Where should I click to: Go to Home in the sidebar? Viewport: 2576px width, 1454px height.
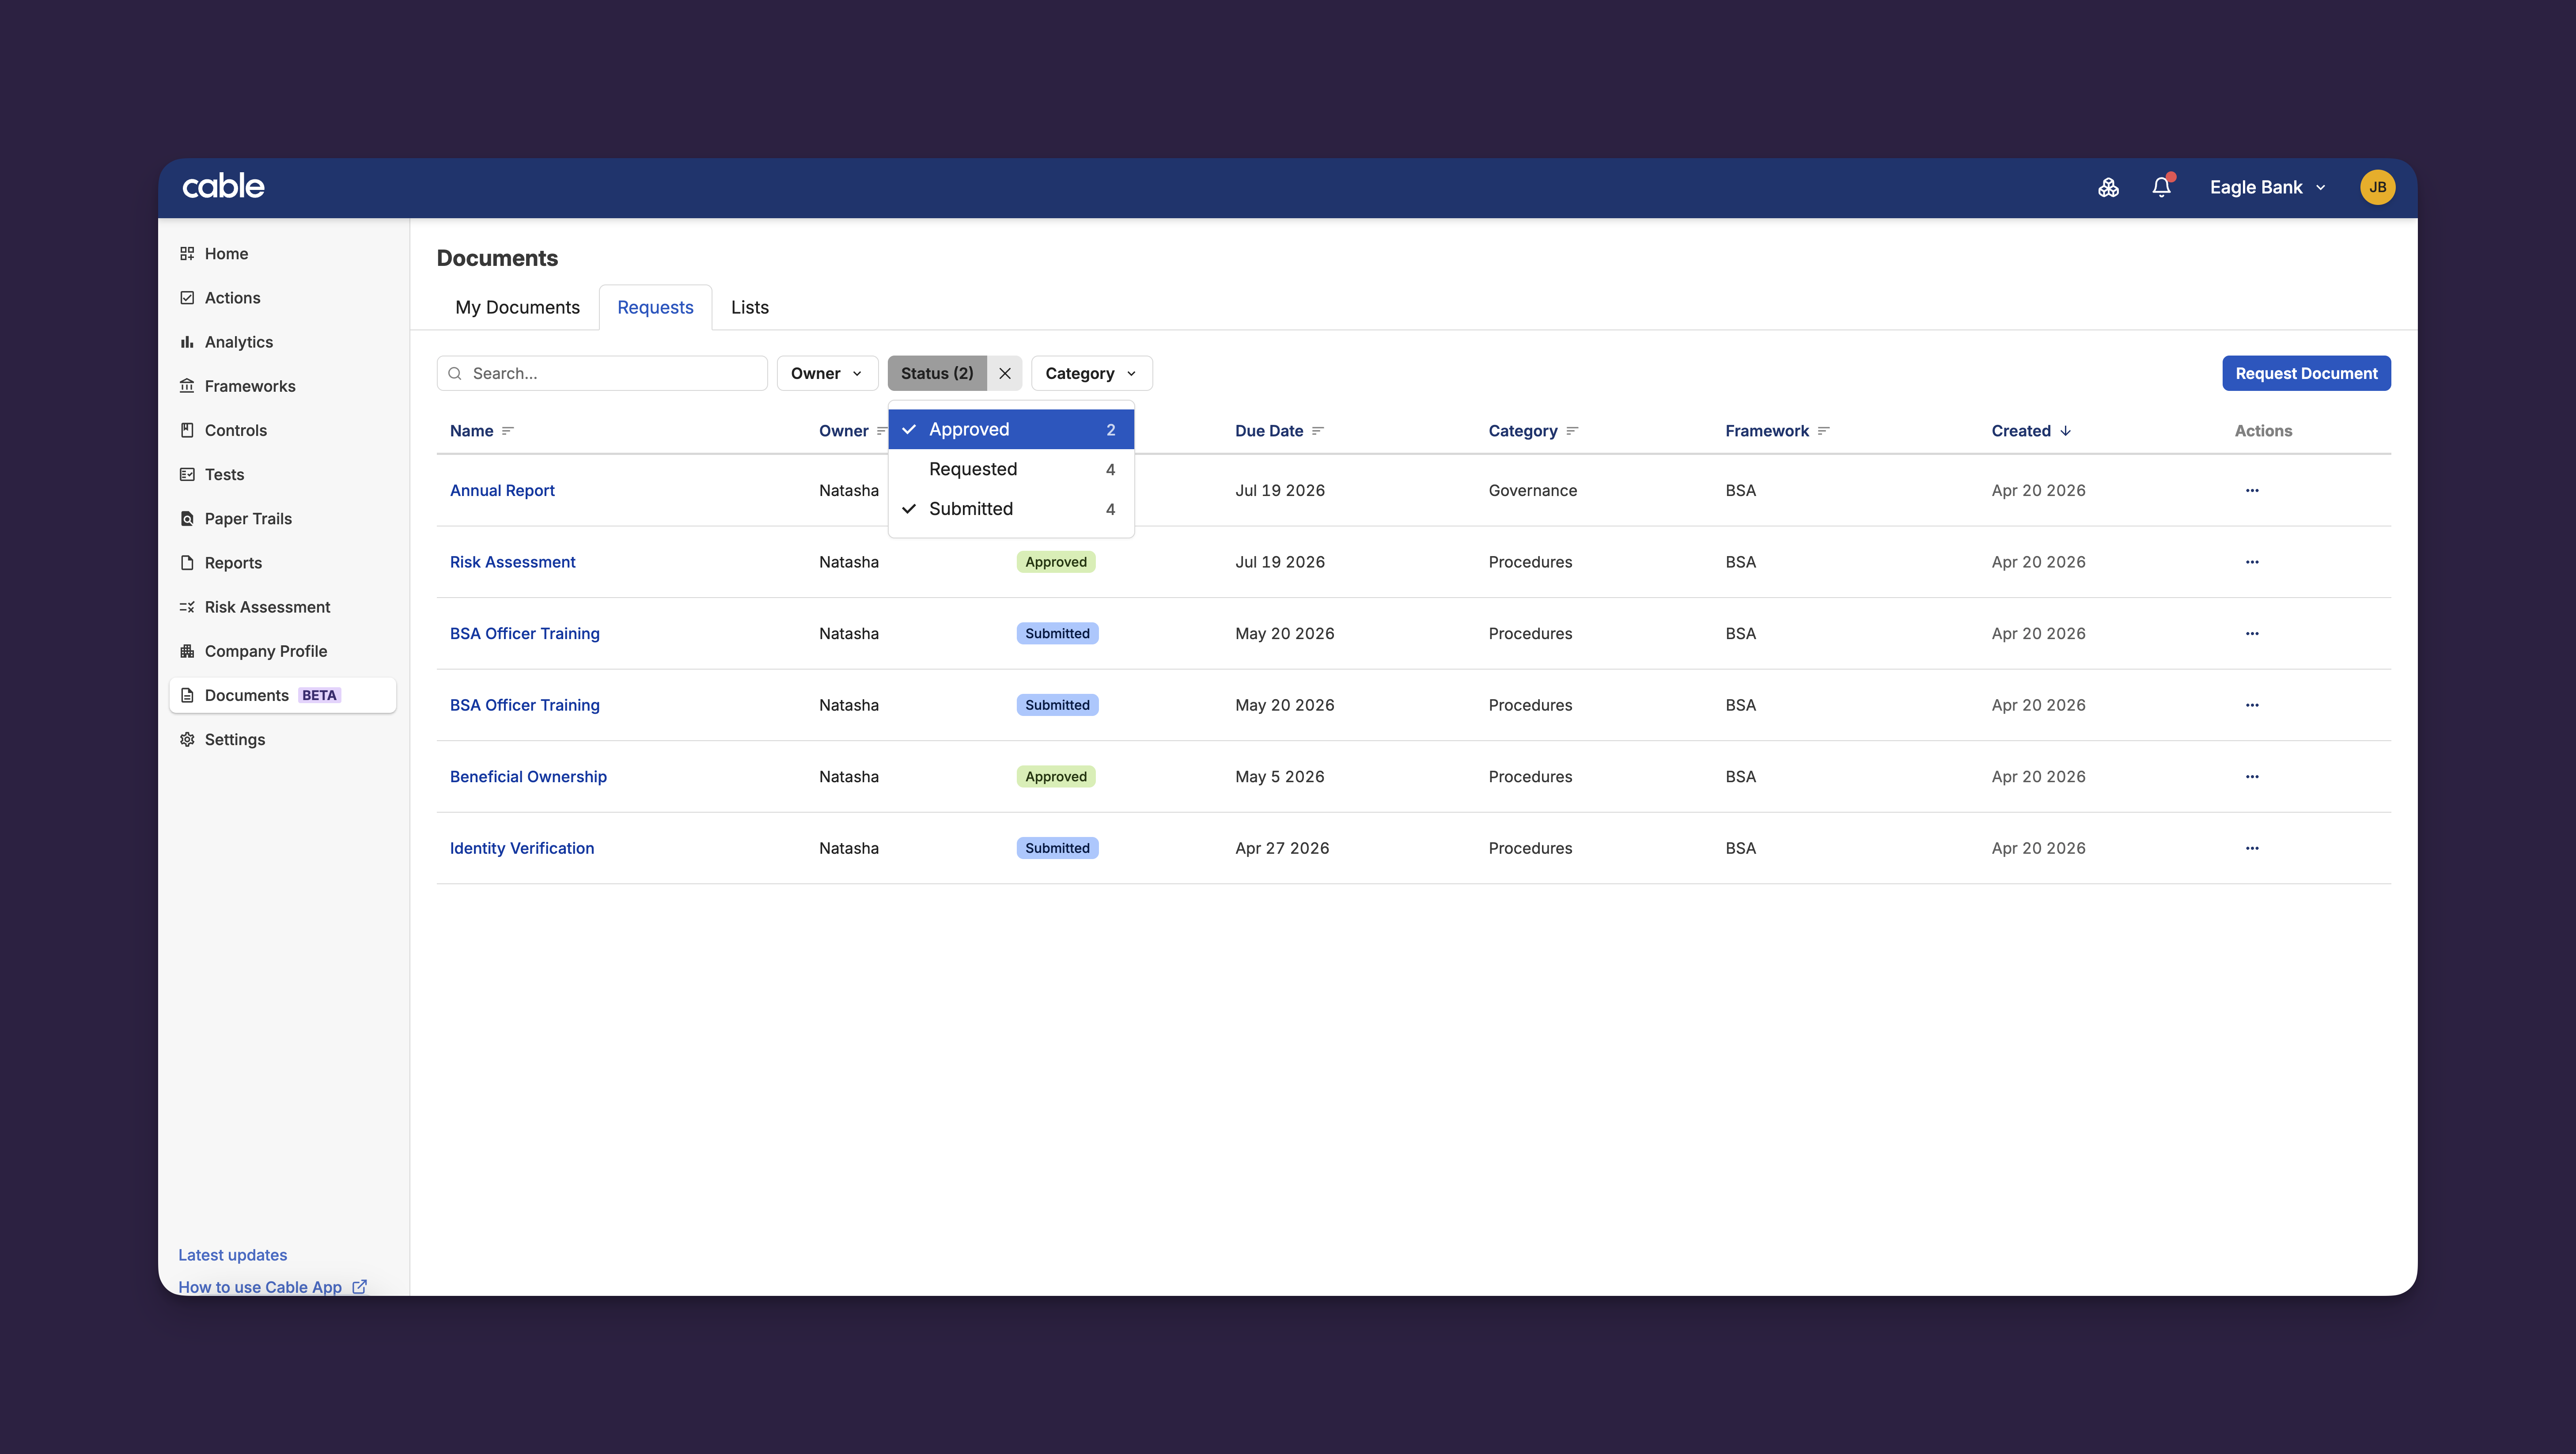coord(283,254)
